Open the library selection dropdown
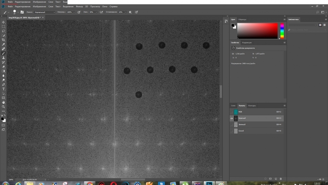The height and width of the screenshot is (185, 328). [303, 25]
